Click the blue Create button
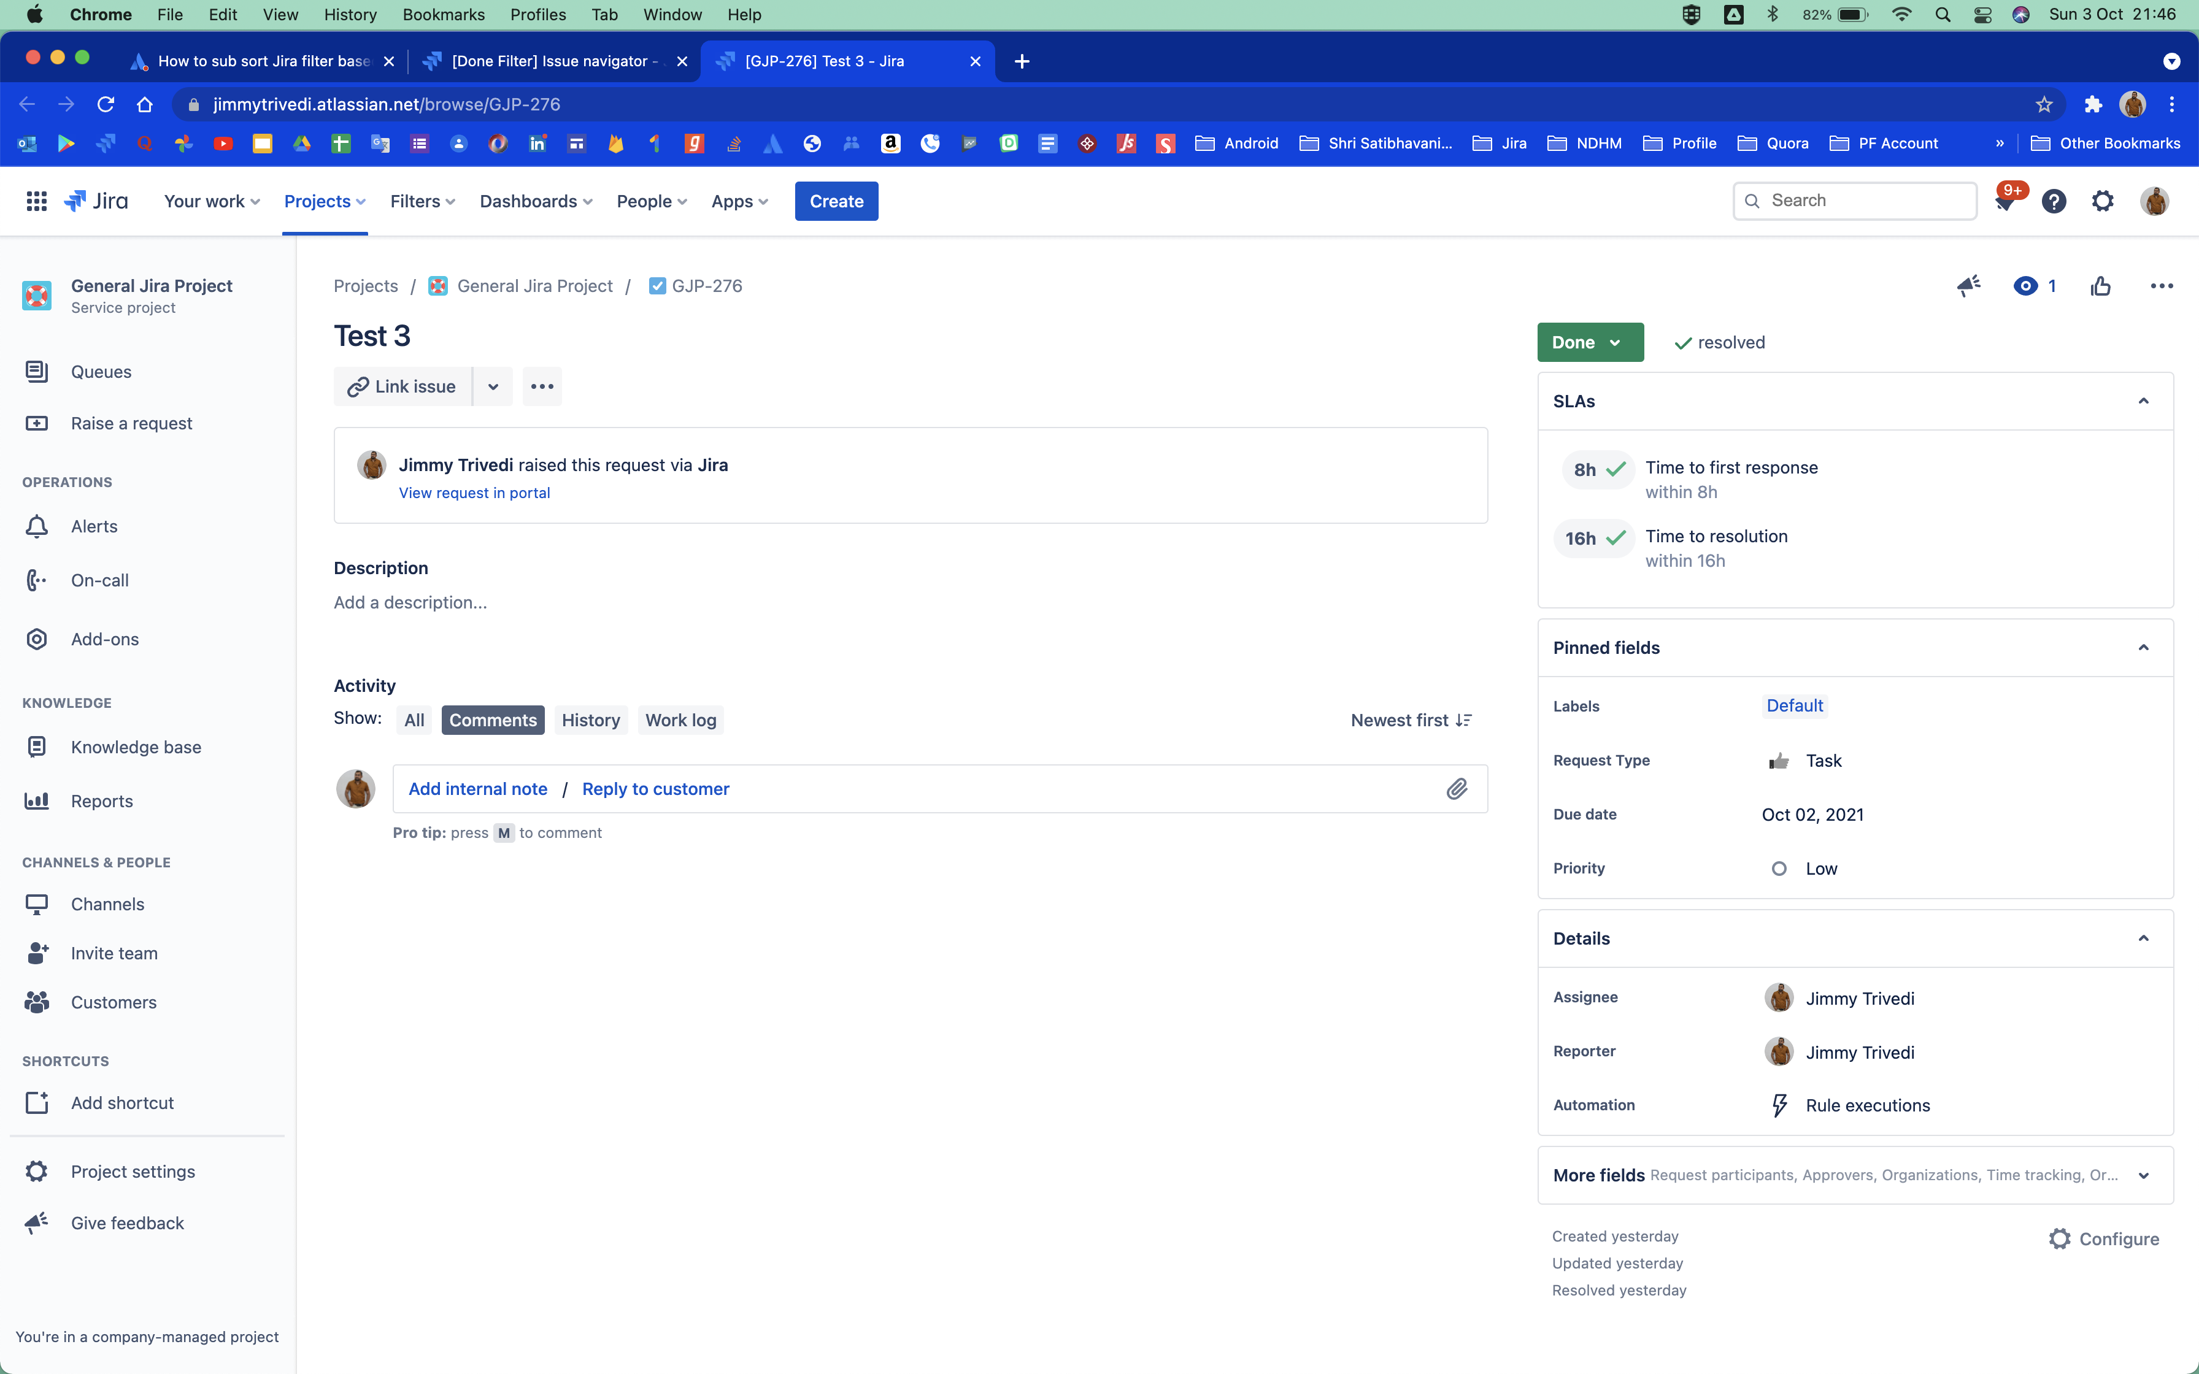The image size is (2199, 1374). tap(836, 201)
